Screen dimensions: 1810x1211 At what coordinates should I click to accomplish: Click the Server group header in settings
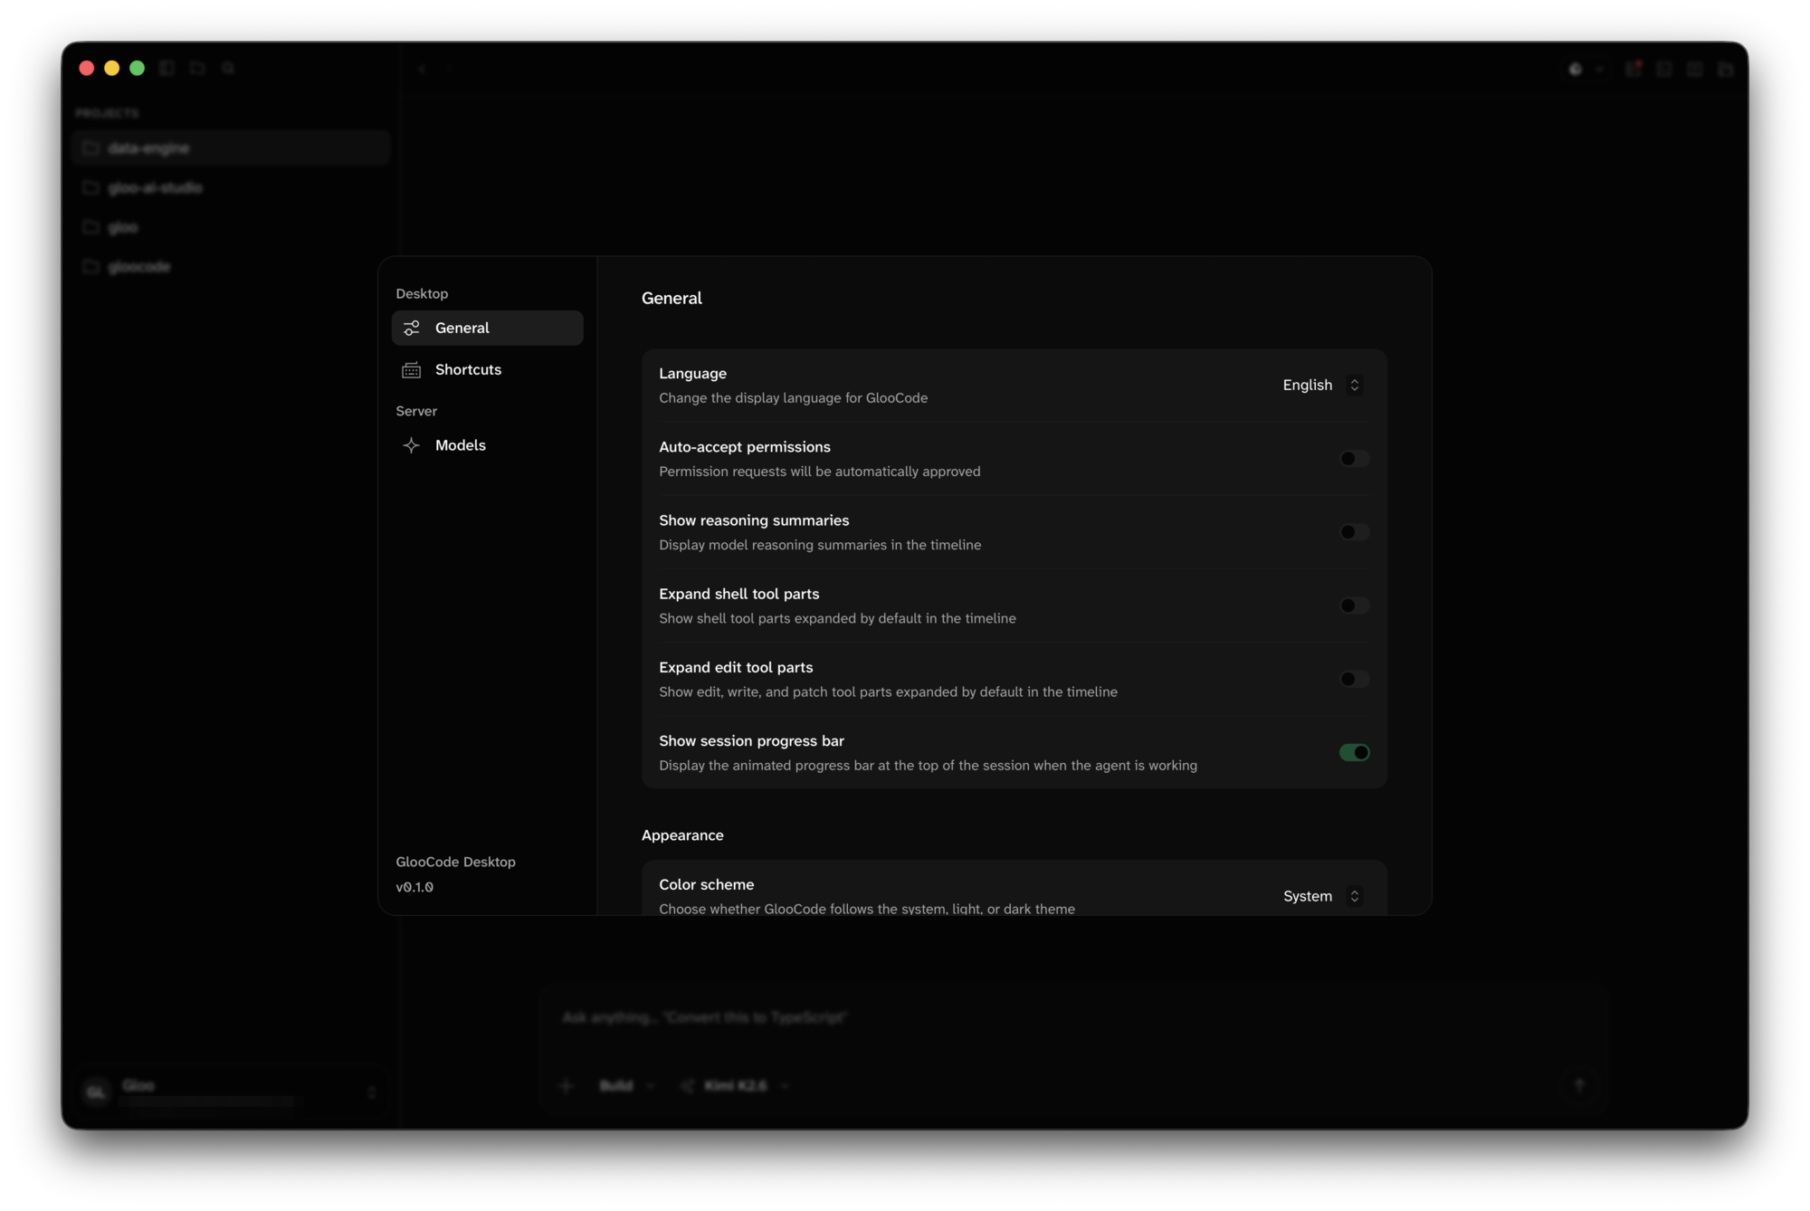tap(416, 411)
